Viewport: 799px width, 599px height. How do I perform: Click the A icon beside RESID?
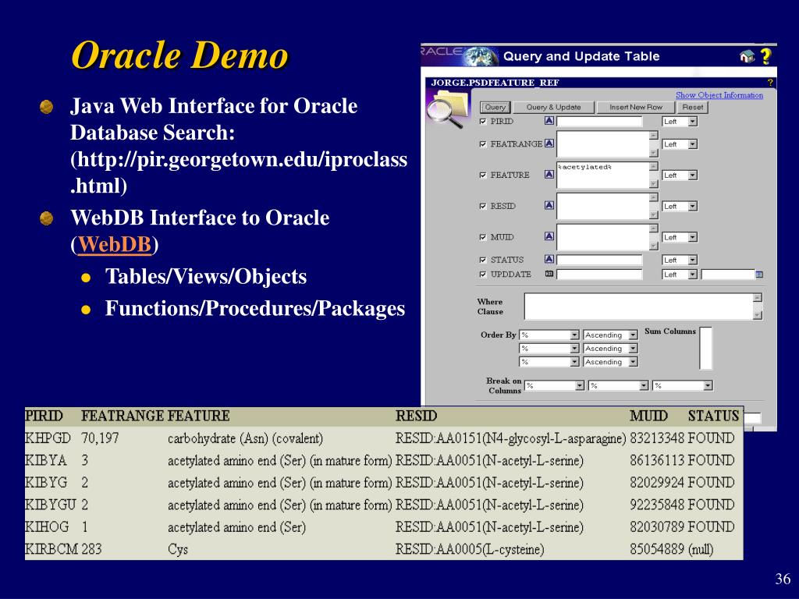tap(549, 205)
